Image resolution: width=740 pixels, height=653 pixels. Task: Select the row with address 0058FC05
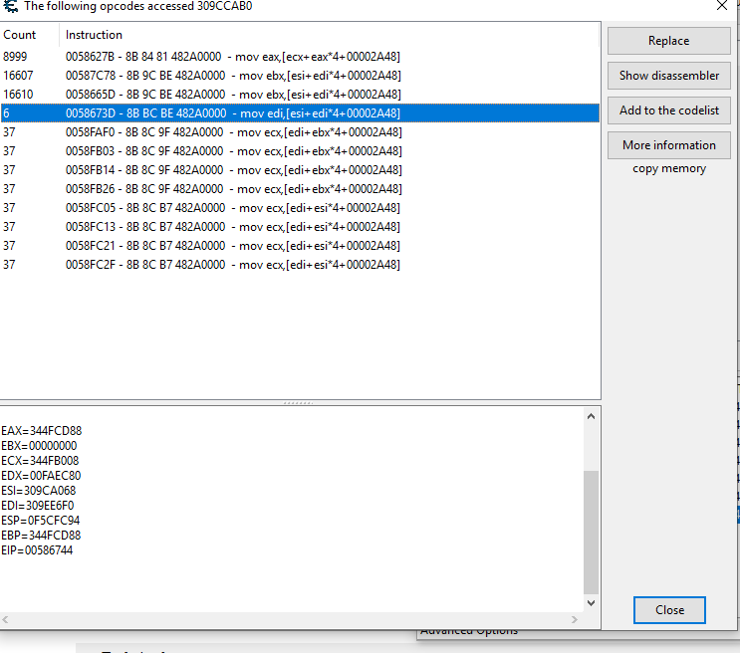point(300,208)
